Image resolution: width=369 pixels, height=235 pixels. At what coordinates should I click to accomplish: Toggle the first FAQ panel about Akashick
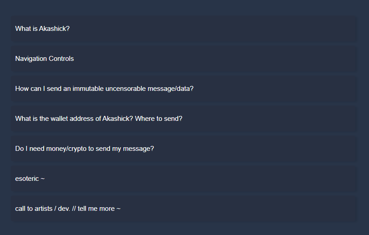(183, 29)
